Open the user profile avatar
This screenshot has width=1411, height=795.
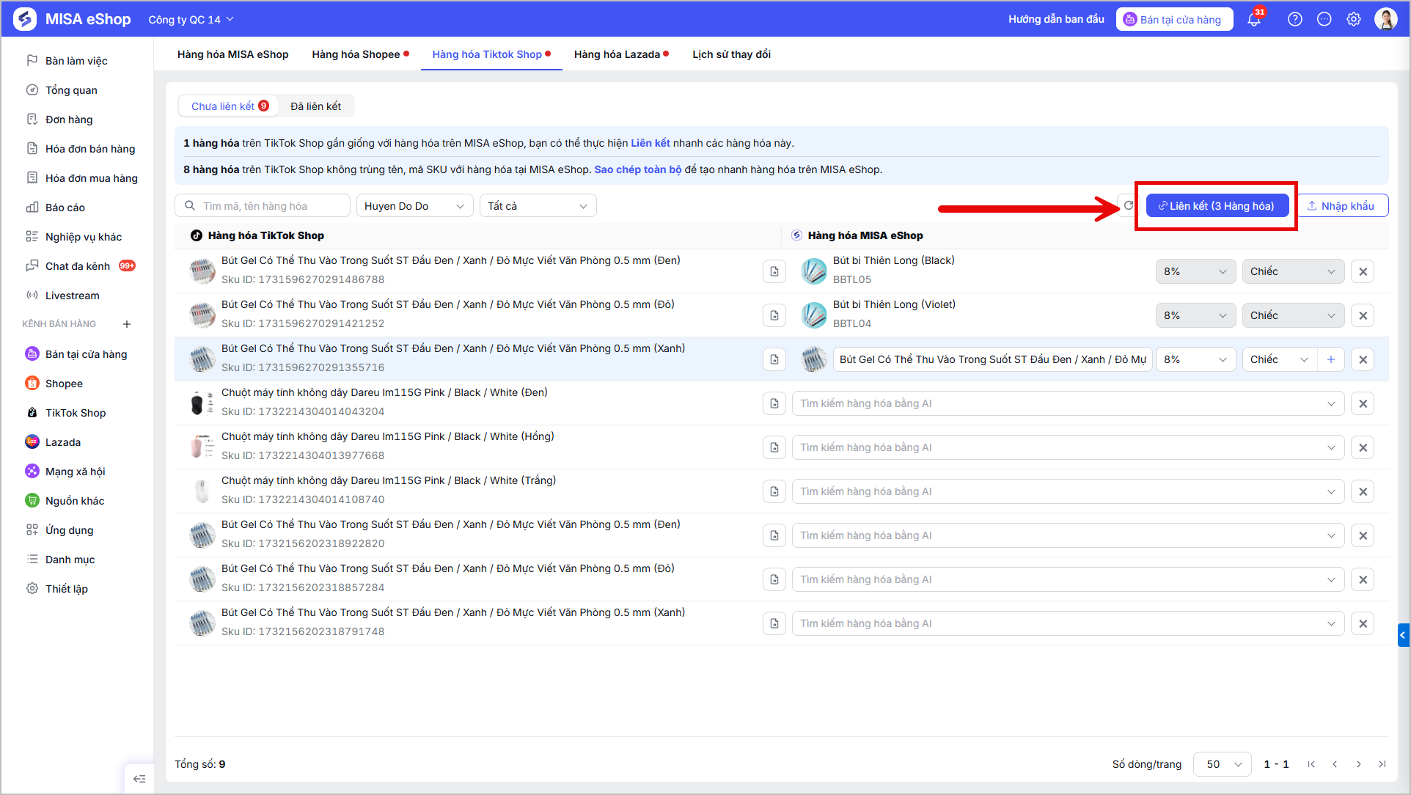[1385, 19]
